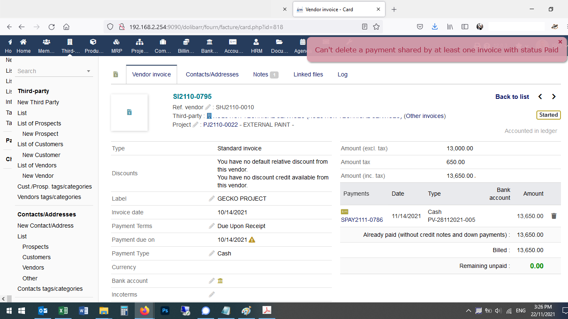Open List of Vendors in sidebar
This screenshot has width=568, height=319.
point(37,165)
